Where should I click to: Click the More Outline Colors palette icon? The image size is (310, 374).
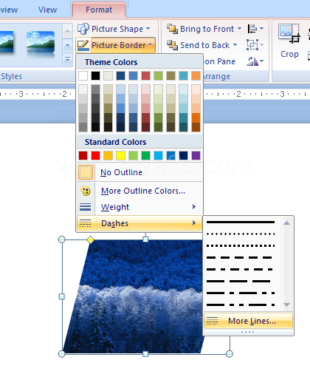point(86,191)
